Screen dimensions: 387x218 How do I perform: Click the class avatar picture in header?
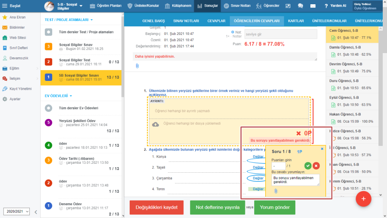tap(49, 6)
